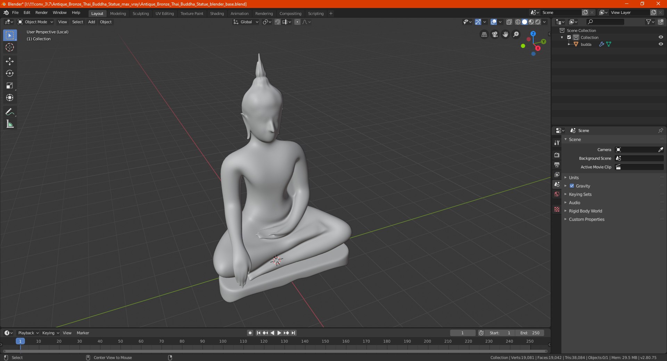
Task: Click the mesh data icon beside budda
Action: pyautogui.click(x=609, y=44)
